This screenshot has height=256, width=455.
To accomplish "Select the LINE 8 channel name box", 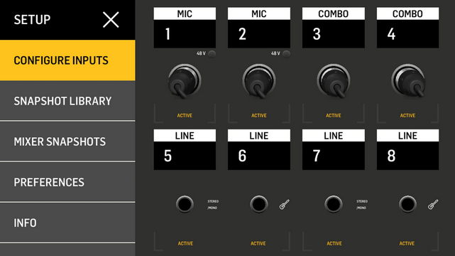I will pyautogui.click(x=407, y=149).
